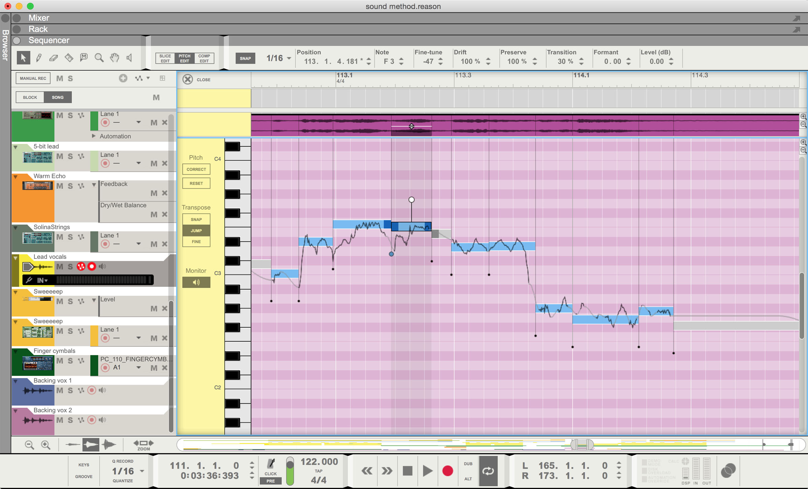The image size is (808, 489).
Task: Select the Pencil tool
Action: pyautogui.click(x=39, y=58)
